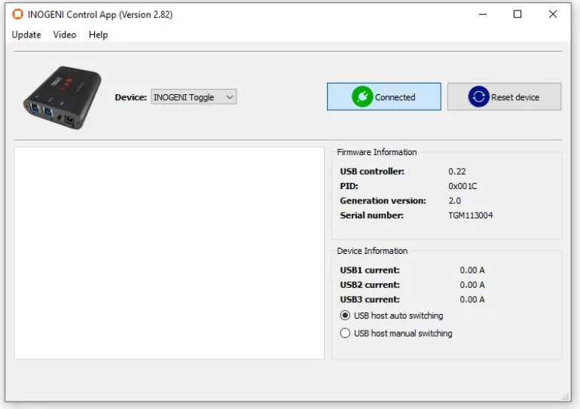580x409 pixels.
Task: Close the INOGENI Control App window
Action: click(x=553, y=14)
